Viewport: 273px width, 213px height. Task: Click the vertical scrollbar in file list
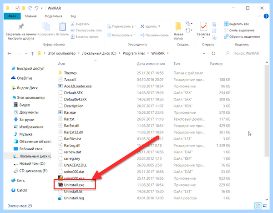[267, 111]
